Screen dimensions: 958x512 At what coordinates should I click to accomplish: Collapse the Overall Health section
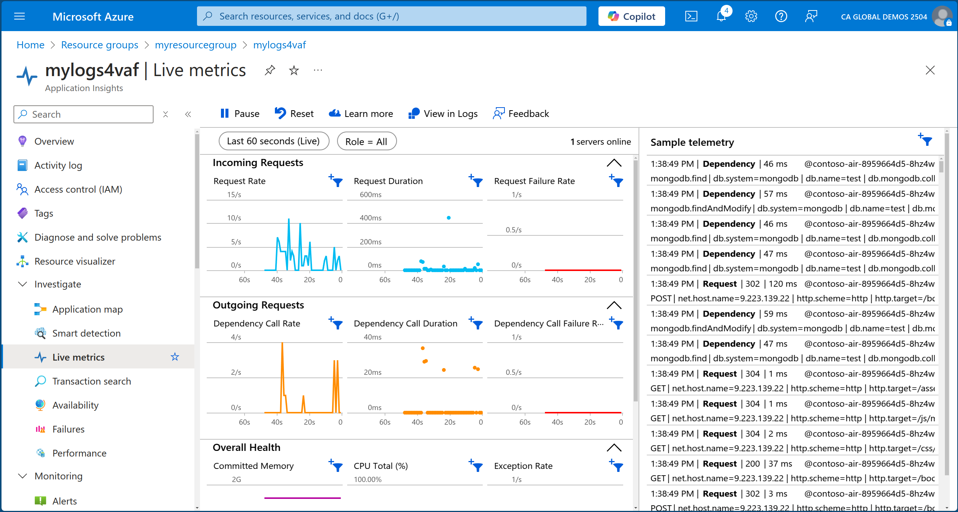coord(614,448)
